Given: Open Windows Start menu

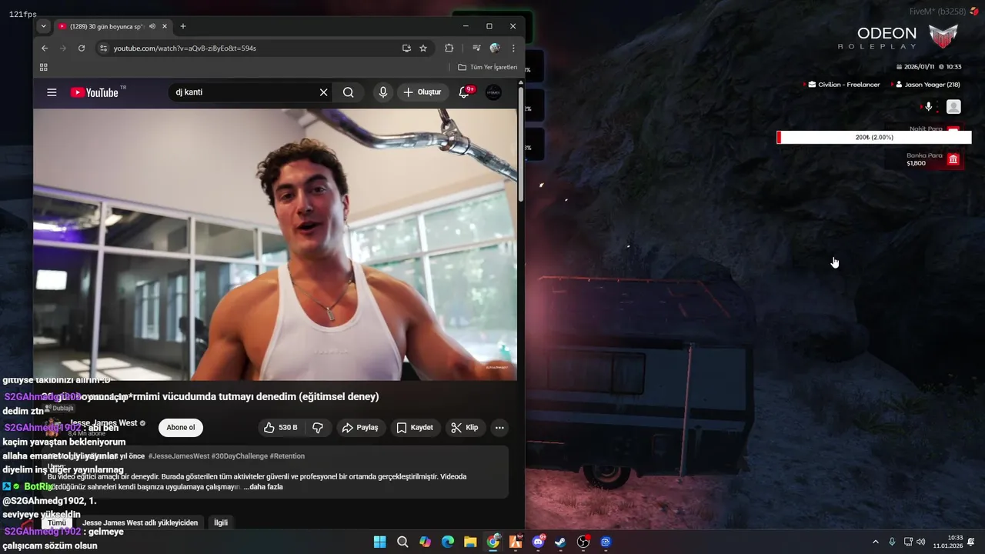Looking at the screenshot, I should click(380, 542).
